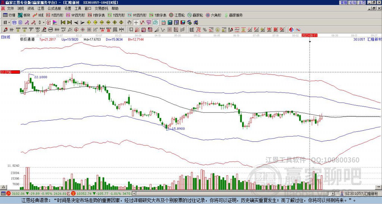Open the T数字表 tool
Viewport: 382px width, 204px height.
pos(158,15)
